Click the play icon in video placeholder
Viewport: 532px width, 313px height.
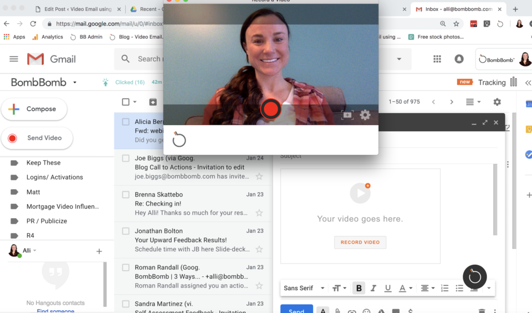point(360,193)
